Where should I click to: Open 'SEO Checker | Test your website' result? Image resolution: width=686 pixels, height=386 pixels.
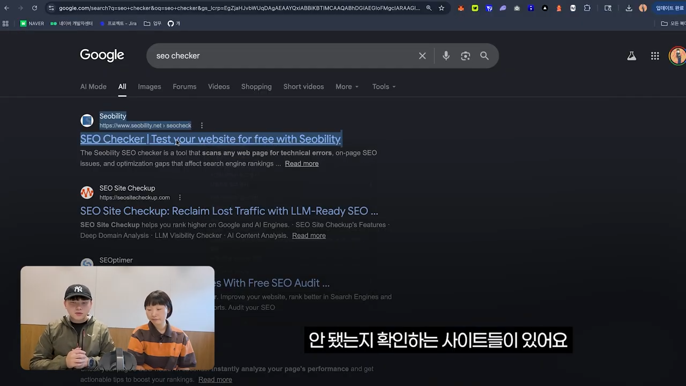[211, 139]
